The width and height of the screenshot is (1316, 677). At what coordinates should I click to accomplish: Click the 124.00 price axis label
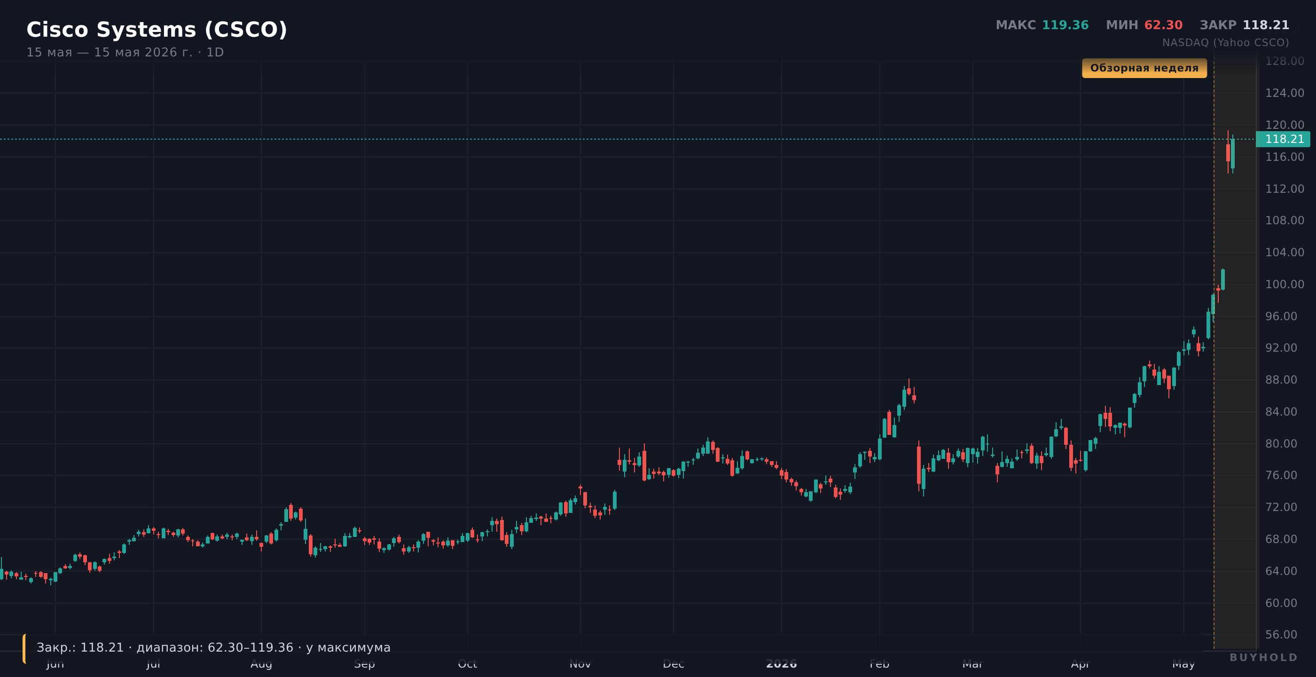tap(1285, 93)
